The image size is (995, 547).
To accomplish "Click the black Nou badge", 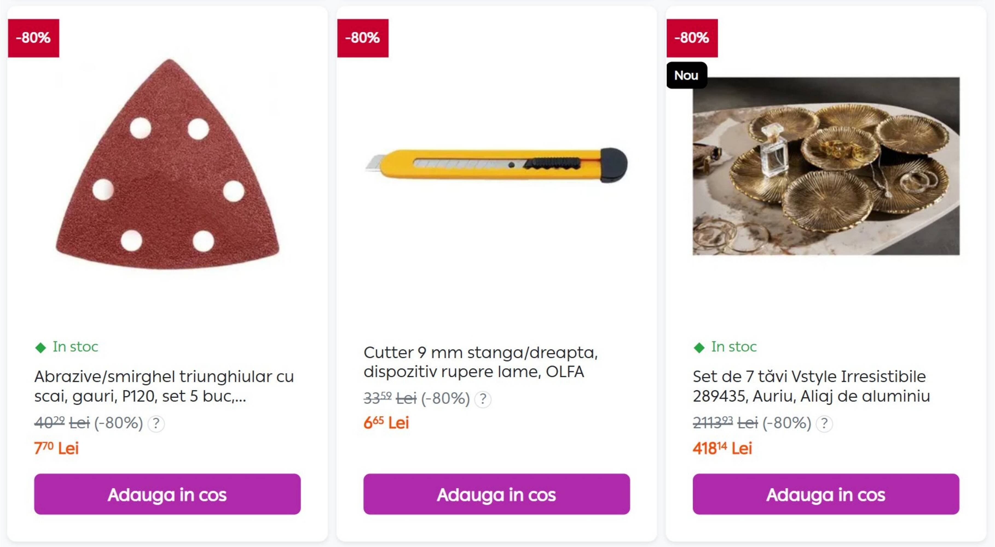I will [686, 75].
